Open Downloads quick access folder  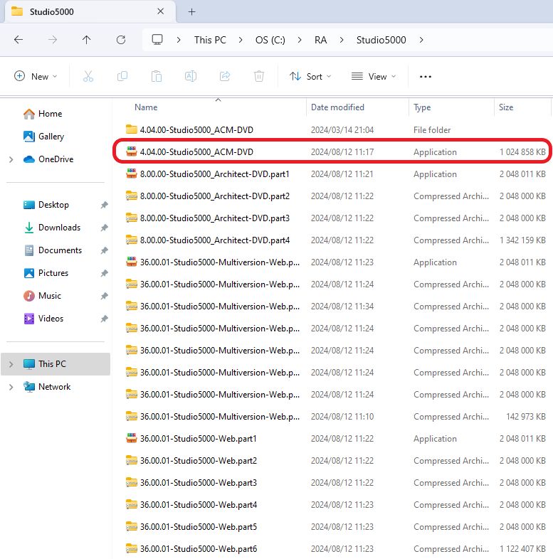52,228
